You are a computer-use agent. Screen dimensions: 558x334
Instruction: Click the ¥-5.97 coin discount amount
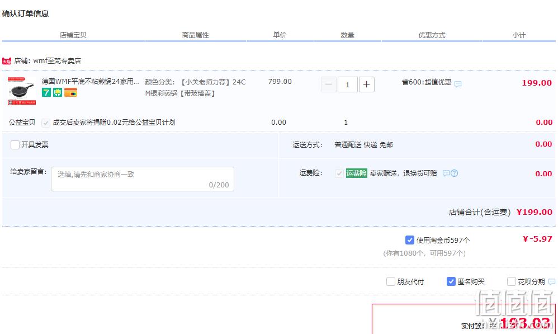537,239
